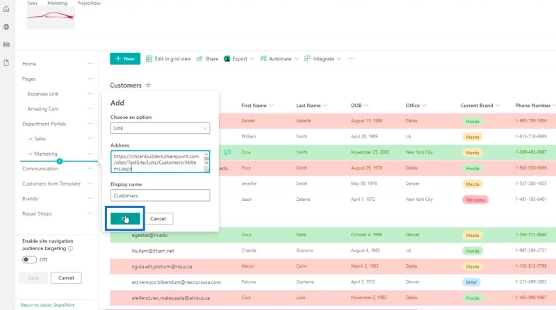This screenshot has width=556, height=310.
Task: Open ellipsis menu for Amazing Cars
Action: coord(90,108)
